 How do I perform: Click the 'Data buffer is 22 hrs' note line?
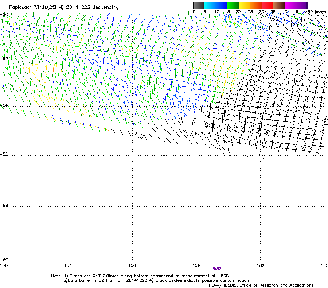click(x=156, y=280)
